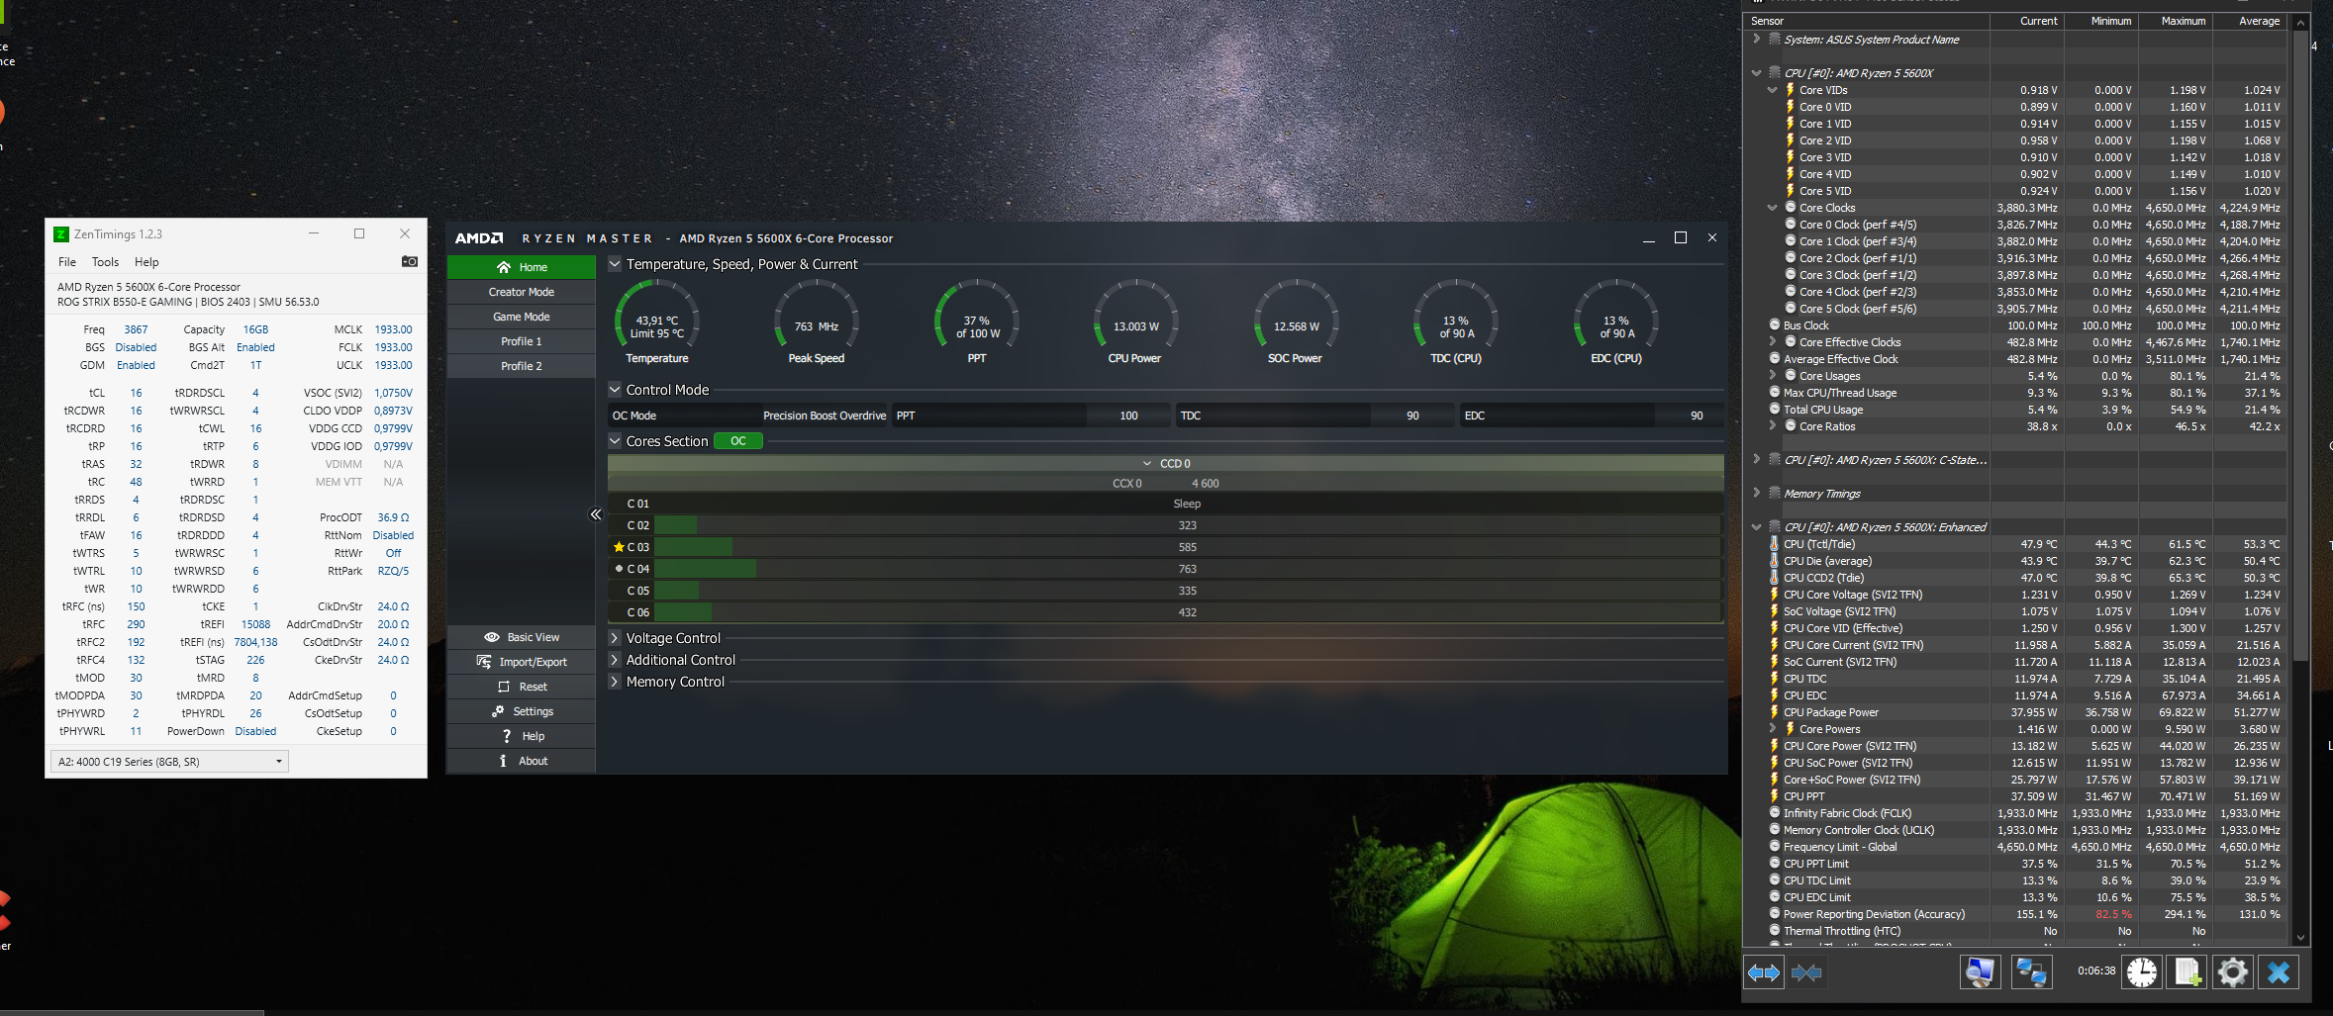Screen dimensions: 2333x1016
Task: Click the HWiNFO sensor list vertical scrollbar
Action: [2301, 346]
